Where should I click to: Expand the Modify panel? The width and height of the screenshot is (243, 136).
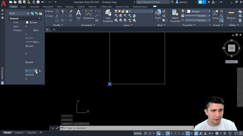tap(58, 25)
